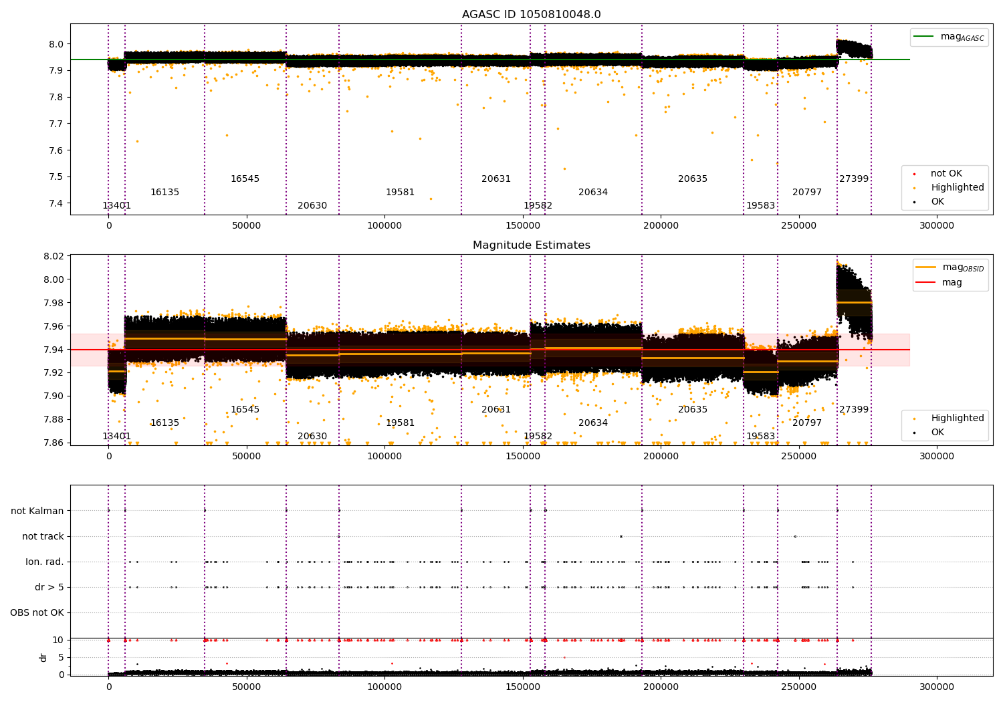Select the red 'mag' legend line sample
The width and height of the screenshot is (1003, 702).
925,282
